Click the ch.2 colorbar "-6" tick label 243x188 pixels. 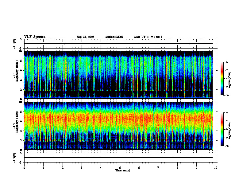coord(226,113)
